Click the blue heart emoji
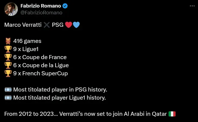198x122 pixels. (x=76, y=25)
